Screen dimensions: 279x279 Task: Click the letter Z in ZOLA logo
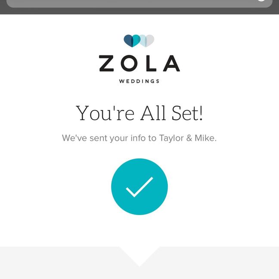point(107,64)
